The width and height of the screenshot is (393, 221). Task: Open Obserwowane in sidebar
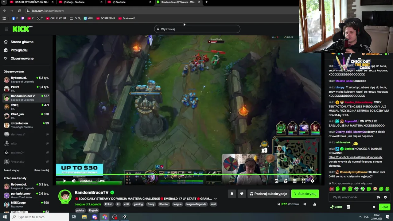coord(22,58)
